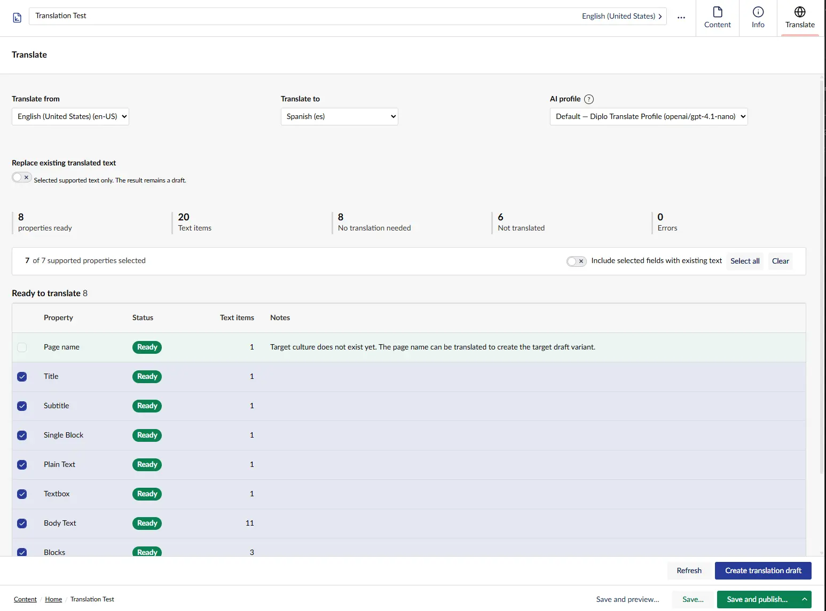This screenshot has width=826, height=611.
Task: Click the Clear button
Action: point(780,261)
